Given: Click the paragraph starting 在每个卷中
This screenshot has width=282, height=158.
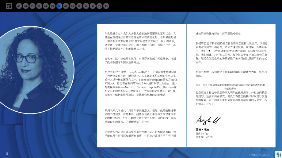Looking at the screenshot, I should pyautogui.click(x=231, y=74).
